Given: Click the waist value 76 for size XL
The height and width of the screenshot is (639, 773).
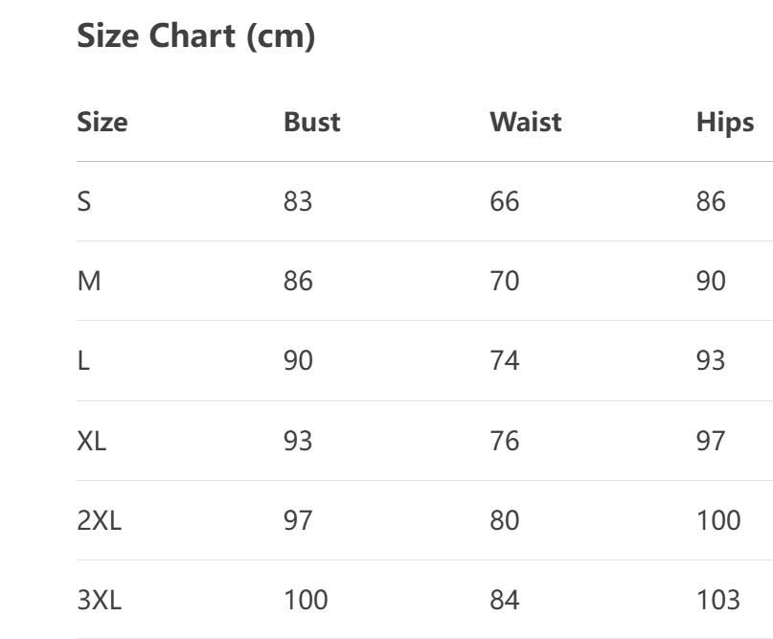Looking at the screenshot, I should coord(504,441).
